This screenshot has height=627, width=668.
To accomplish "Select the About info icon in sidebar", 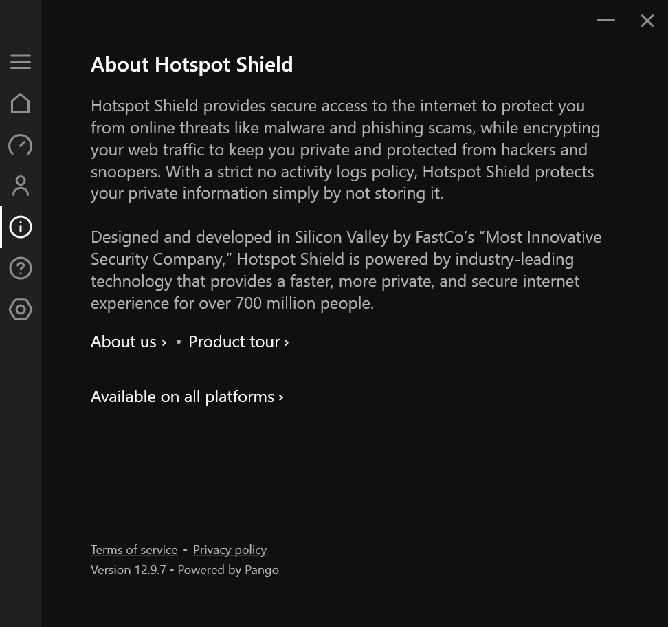I will pyautogui.click(x=21, y=227).
